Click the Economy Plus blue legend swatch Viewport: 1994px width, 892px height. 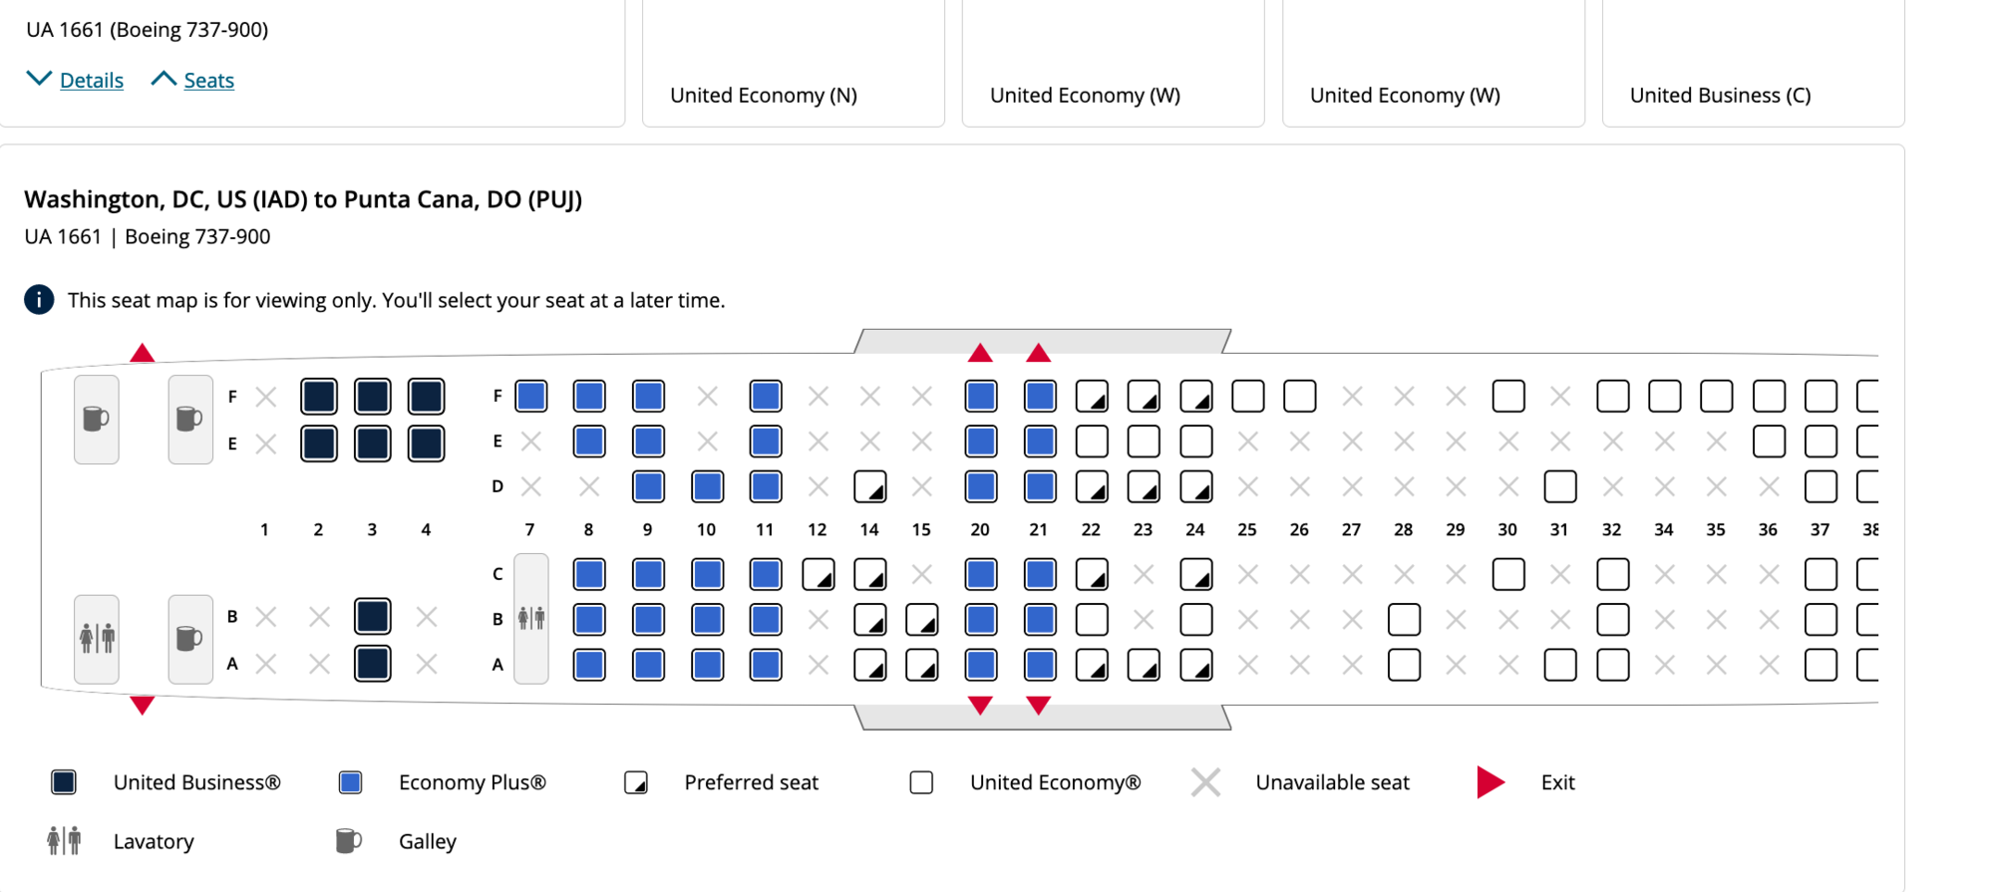point(350,782)
